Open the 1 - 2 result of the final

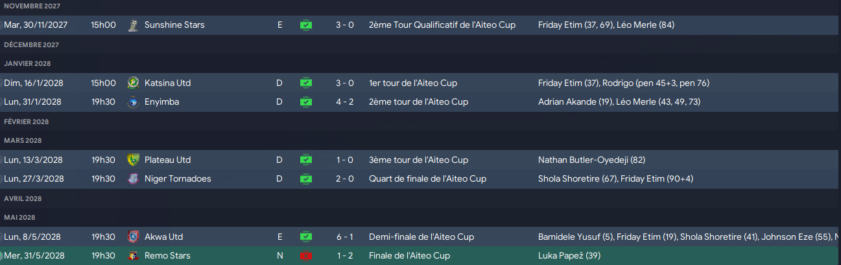(x=344, y=256)
